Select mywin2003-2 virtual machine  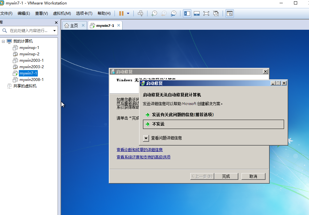pyautogui.click(x=32, y=67)
